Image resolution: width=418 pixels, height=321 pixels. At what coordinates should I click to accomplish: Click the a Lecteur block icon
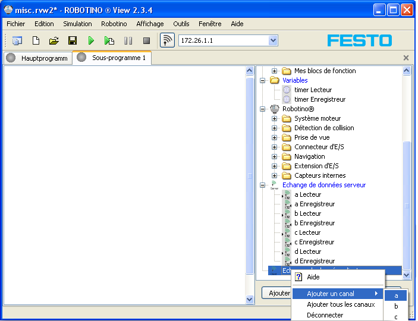tap(287, 194)
